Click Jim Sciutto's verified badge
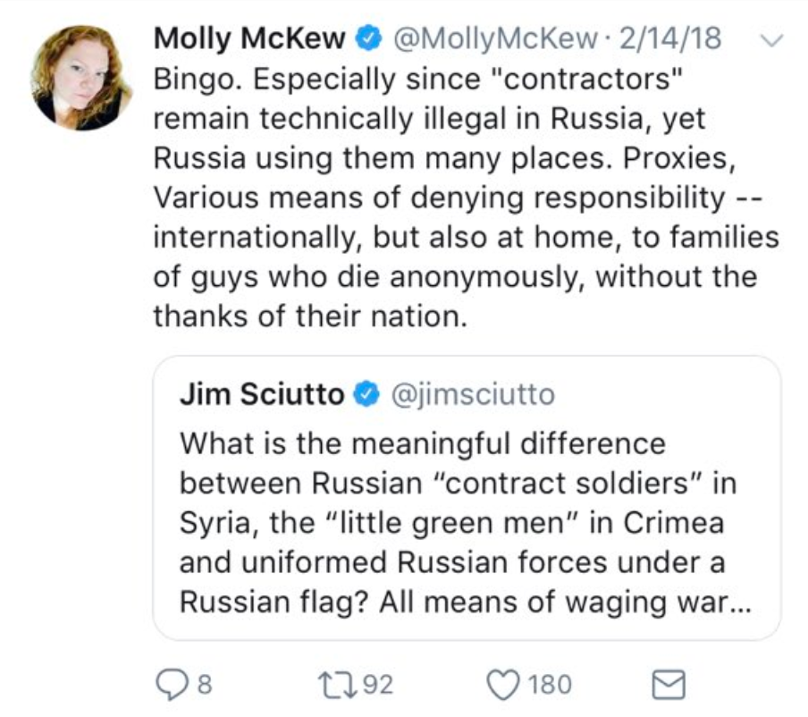The height and width of the screenshot is (717, 808). pos(366,394)
